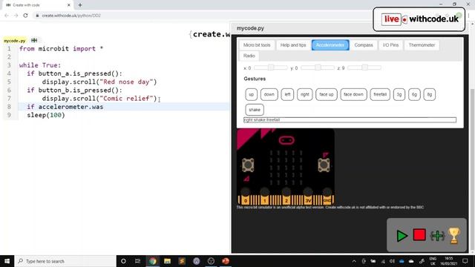Switch to the Thermometer tab
The height and width of the screenshot is (267, 475).
pyautogui.click(x=422, y=45)
